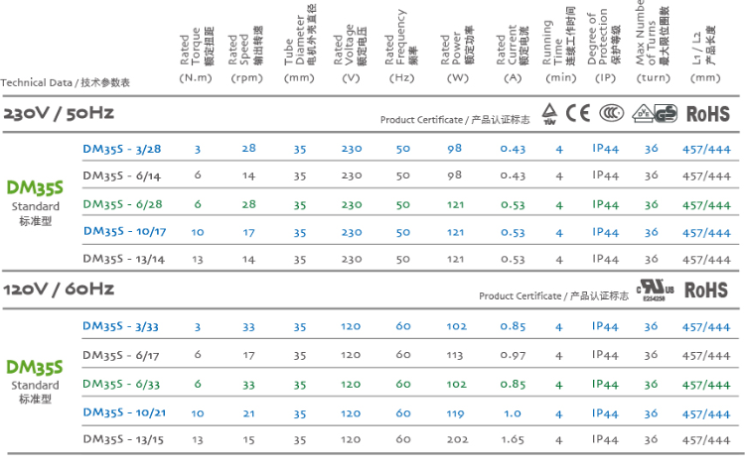The image size is (745, 466).
Task: Click the RoHS logo in 120V section
Action: coord(706,291)
